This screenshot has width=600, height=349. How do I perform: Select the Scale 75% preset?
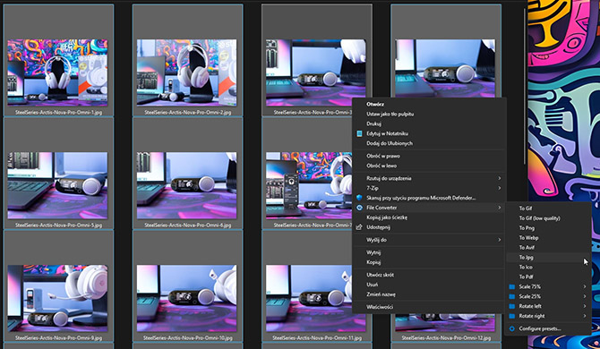click(x=547, y=286)
